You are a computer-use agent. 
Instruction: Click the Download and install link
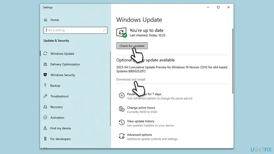click(x=131, y=79)
